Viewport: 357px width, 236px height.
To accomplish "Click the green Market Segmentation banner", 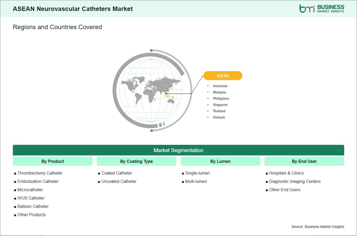I will (178, 150).
